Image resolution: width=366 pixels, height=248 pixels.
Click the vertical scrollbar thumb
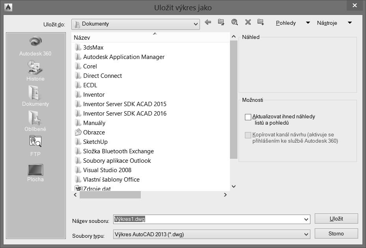pyautogui.click(x=233, y=99)
